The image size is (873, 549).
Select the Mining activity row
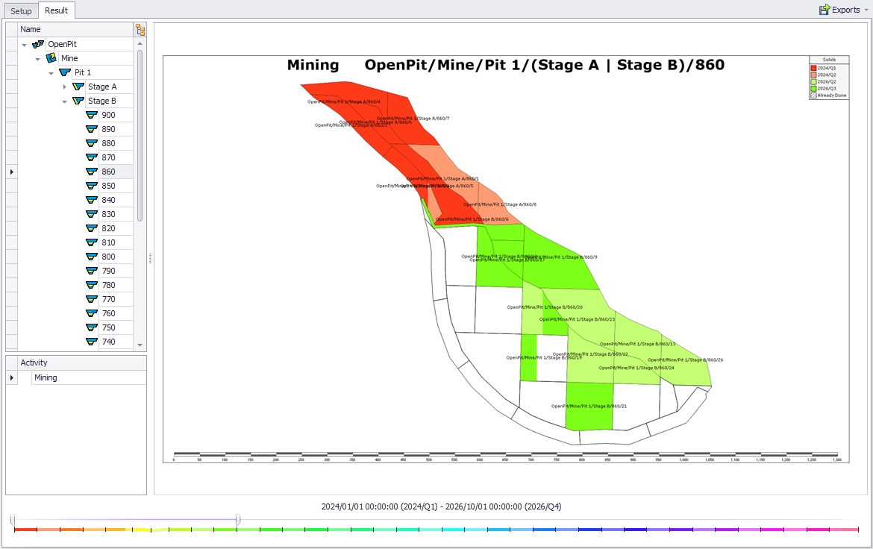[82, 377]
